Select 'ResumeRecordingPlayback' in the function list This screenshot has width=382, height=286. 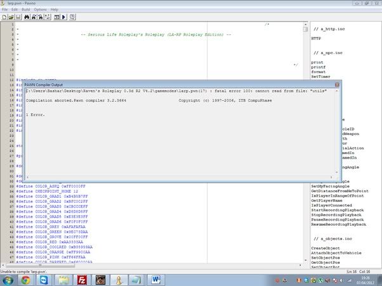click(x=339, y=224)
